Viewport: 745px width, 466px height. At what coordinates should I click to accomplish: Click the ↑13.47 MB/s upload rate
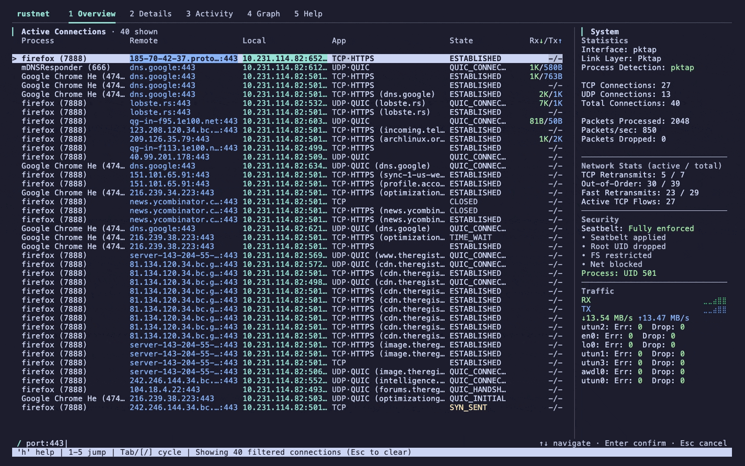click(x=664, y=318)
